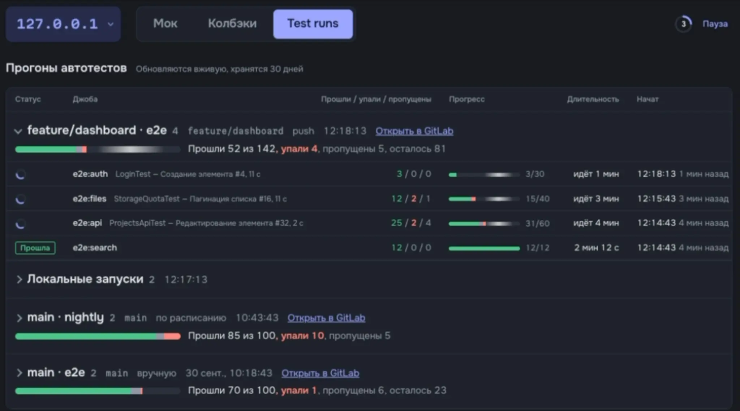
Task: Select the e2e:search job name
Action: click(x=95, y=248)
